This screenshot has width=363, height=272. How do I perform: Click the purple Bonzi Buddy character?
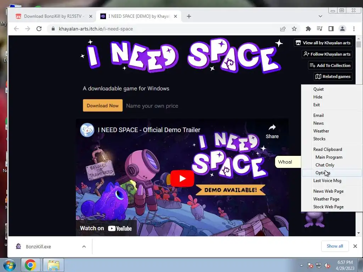[314, 220]
